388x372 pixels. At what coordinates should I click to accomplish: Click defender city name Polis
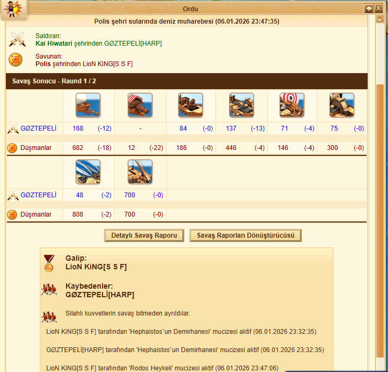coord(43,64)
